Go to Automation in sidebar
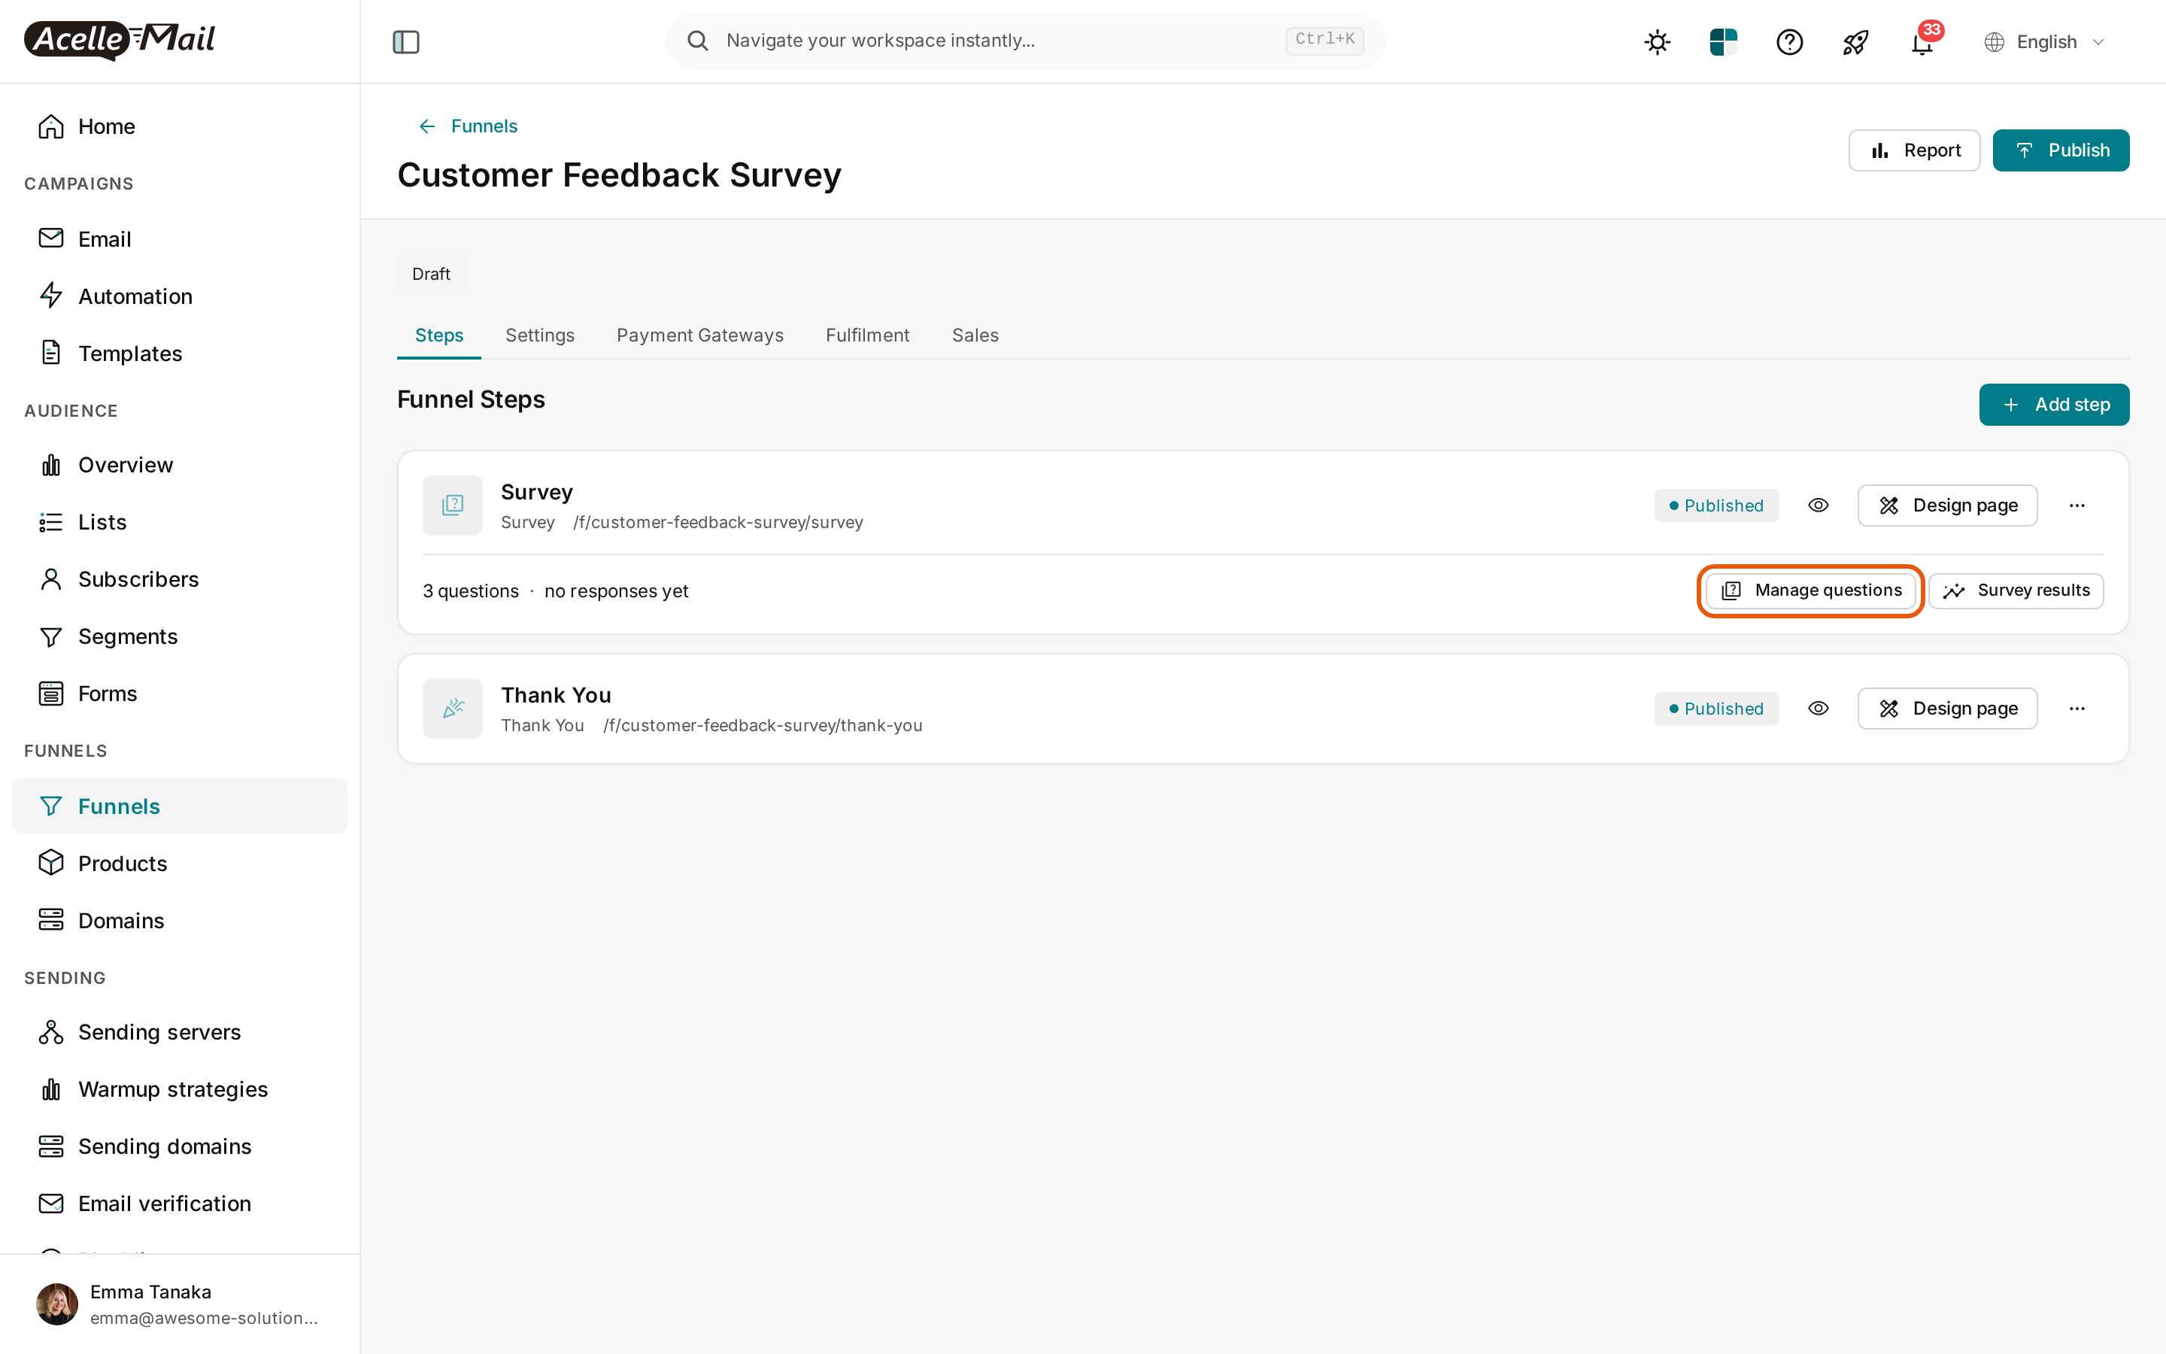This screenshot has width=2166, height=1354. 179,296
